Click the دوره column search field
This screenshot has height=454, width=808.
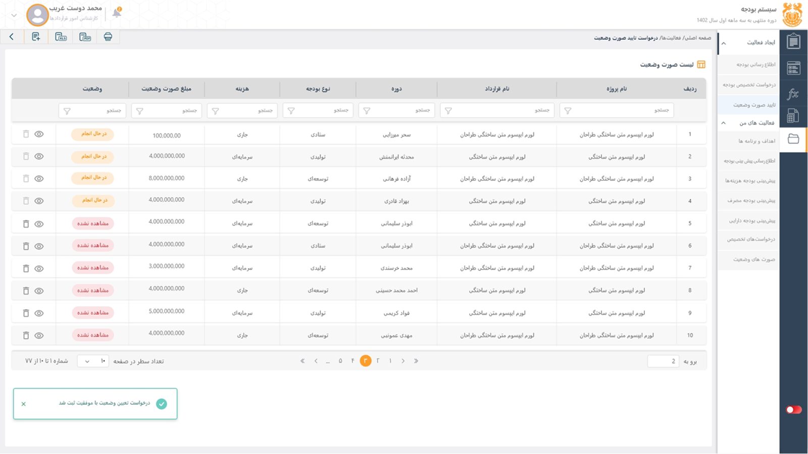click(x=396, y=110)
